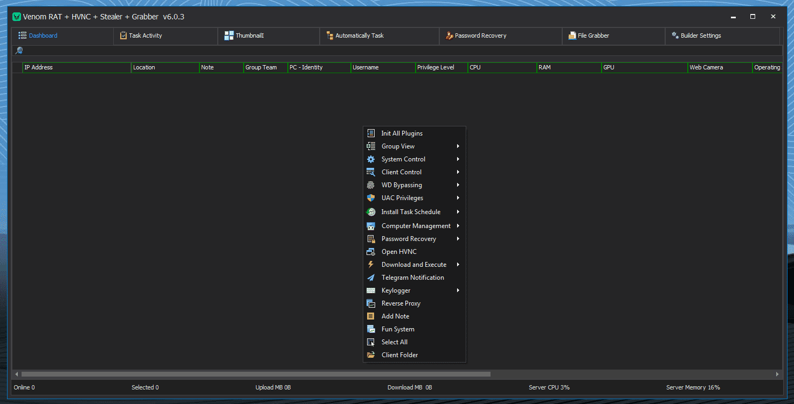Click the "Upload MB 0B" status text
Image resolution: width=794 pixels, height=404 pixels.
[x=273, y=387]
